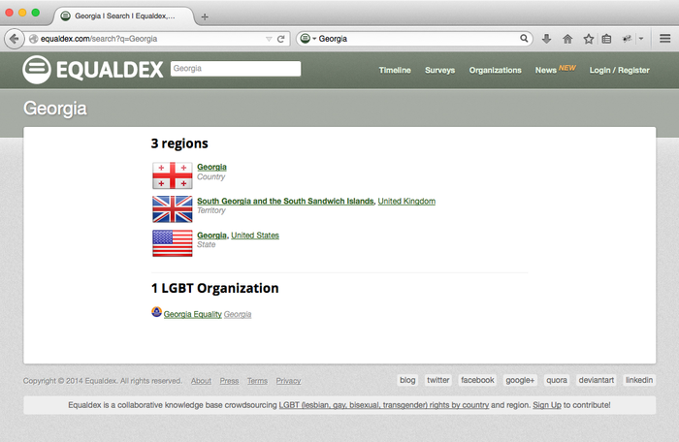Click the Equaldex site search box
The width and height of the screenshot is (679, 442).
pyautogui.click(x=236, y=69)
